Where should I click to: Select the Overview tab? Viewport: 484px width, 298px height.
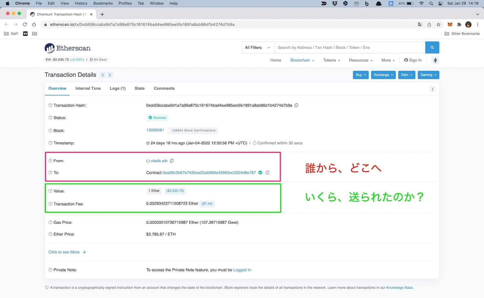[57, 88]
